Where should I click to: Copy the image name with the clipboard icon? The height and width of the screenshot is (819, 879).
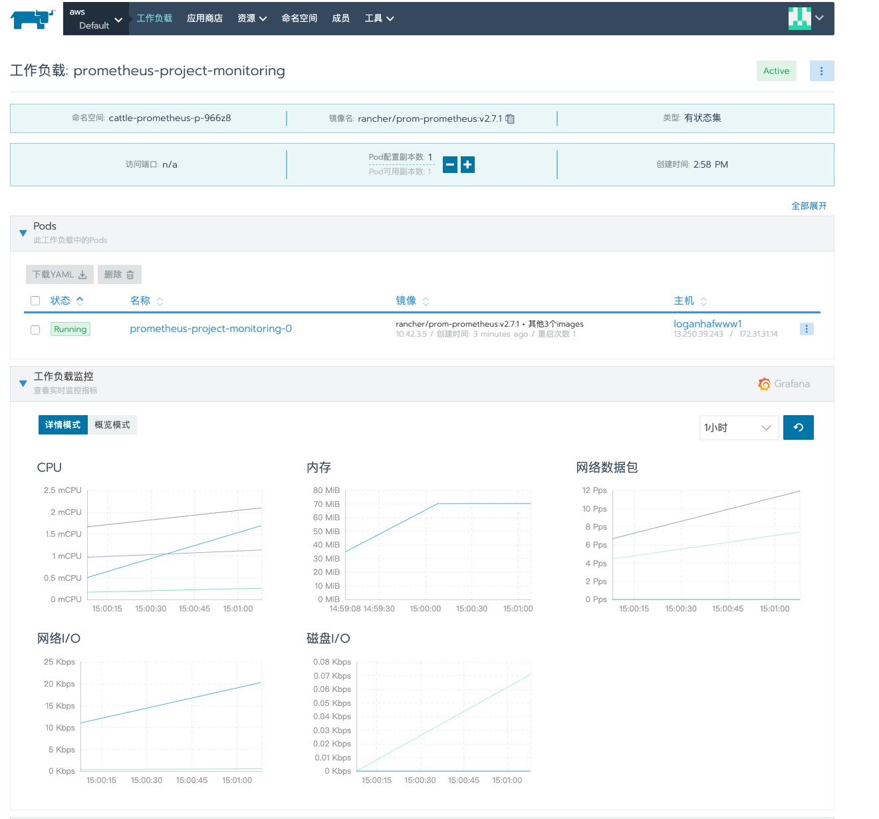click(510, 119)
